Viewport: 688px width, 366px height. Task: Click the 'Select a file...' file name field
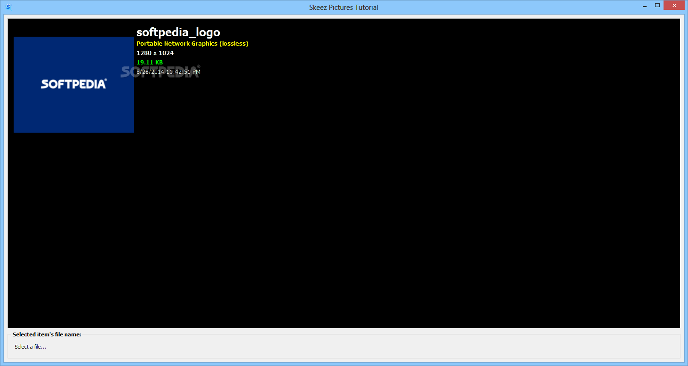pos(31,347)
